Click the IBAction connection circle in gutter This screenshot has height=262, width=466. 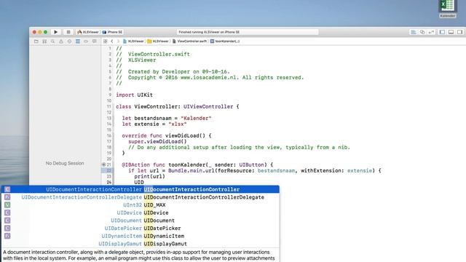[103, 164]
